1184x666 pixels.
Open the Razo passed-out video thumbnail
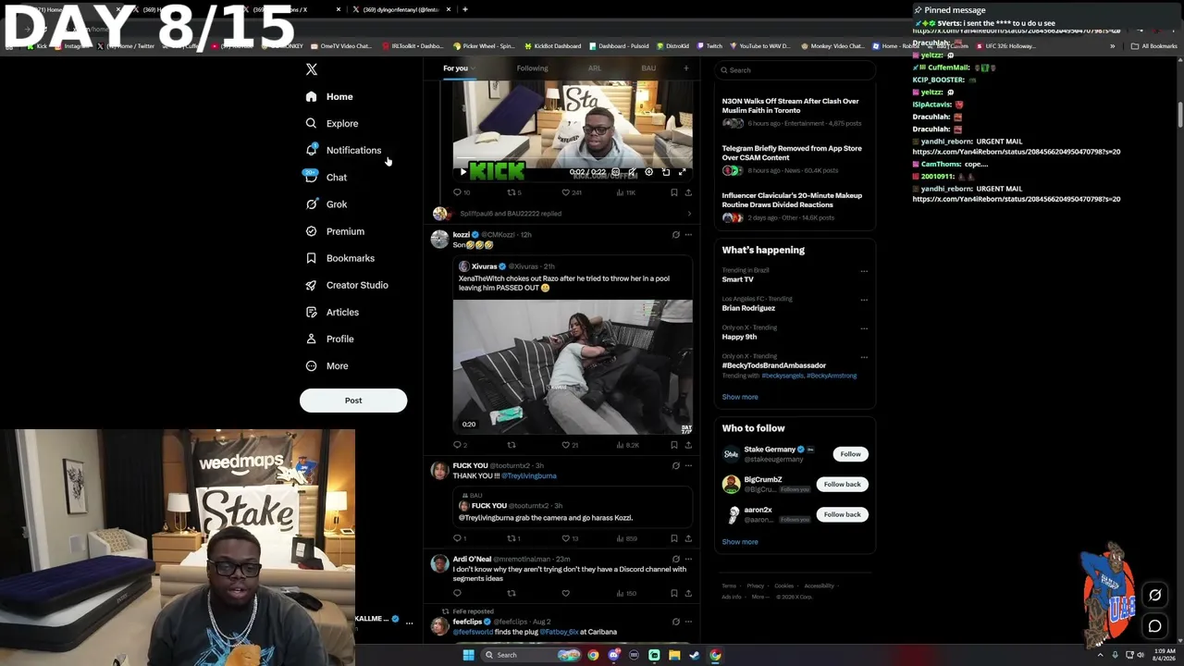tap(573, 366)
